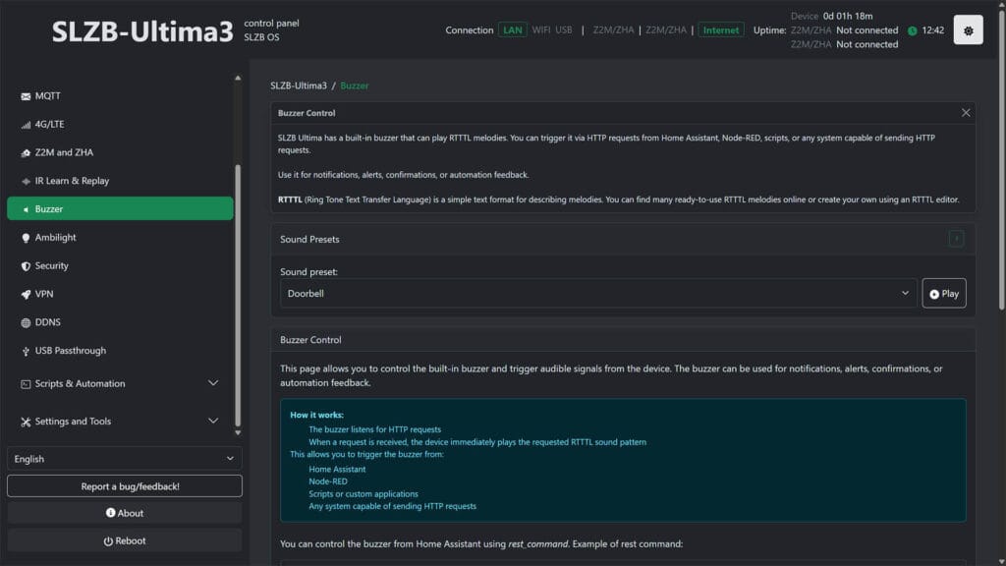Click the VPN rocket icon
Viewport: 1006px width, 566px height.
[27, 294]
